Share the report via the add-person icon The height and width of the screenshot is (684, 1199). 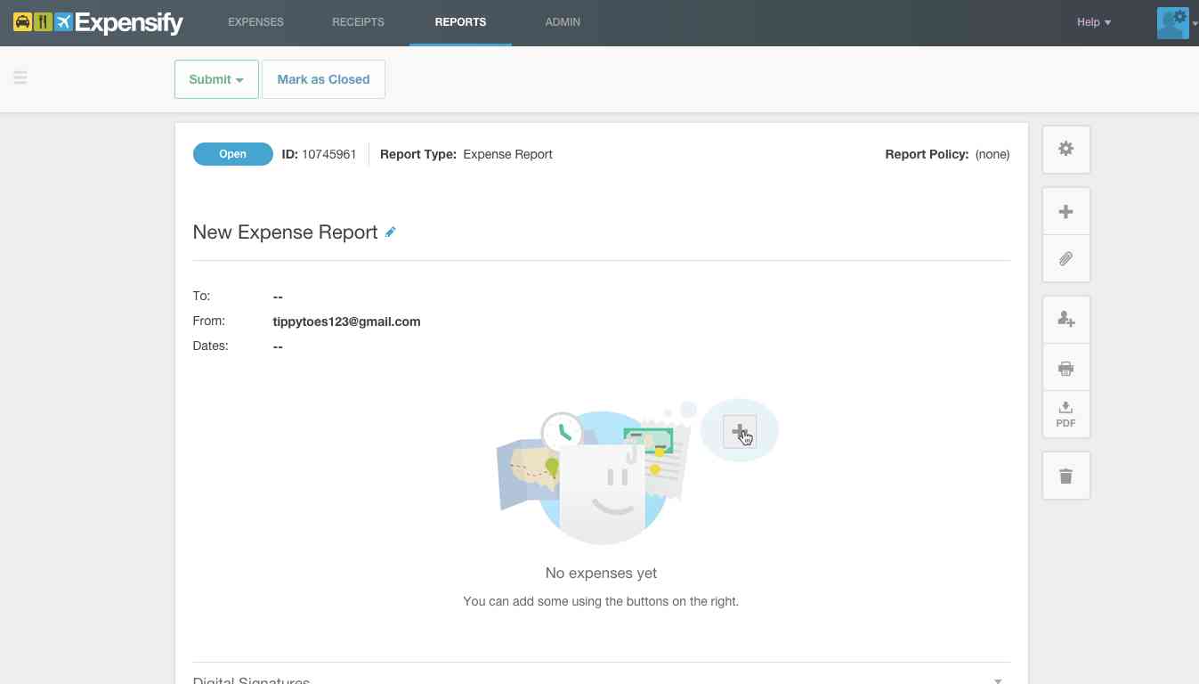[x=1065, y=319]
